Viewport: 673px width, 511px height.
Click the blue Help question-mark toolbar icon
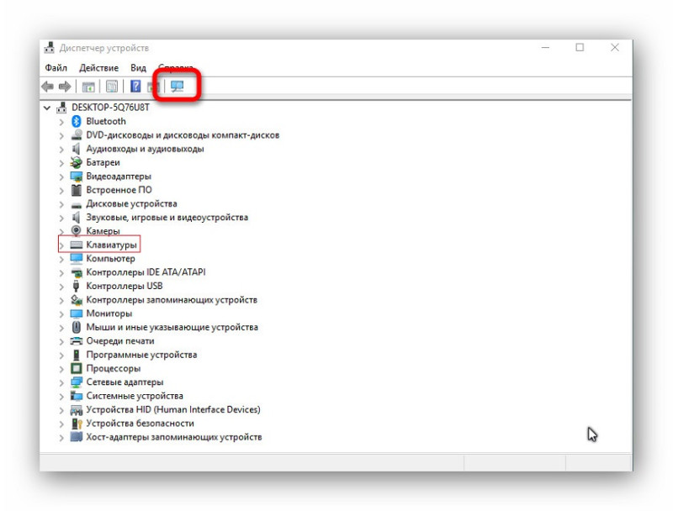[135, 87]
